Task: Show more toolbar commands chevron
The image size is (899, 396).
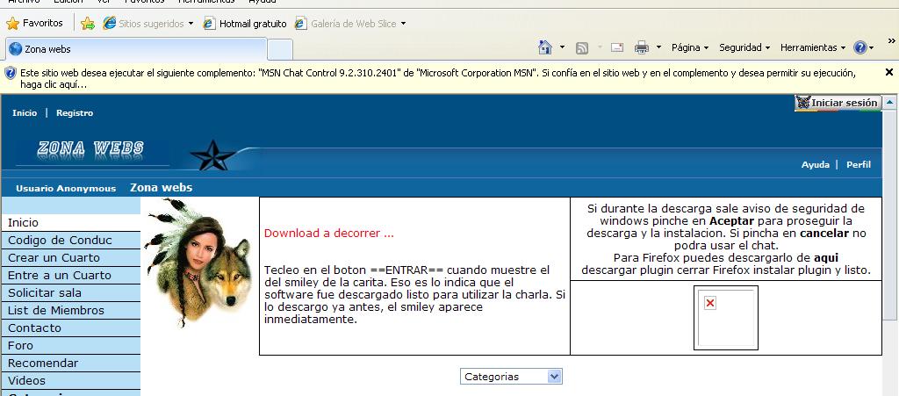Action: coord(892,40)
